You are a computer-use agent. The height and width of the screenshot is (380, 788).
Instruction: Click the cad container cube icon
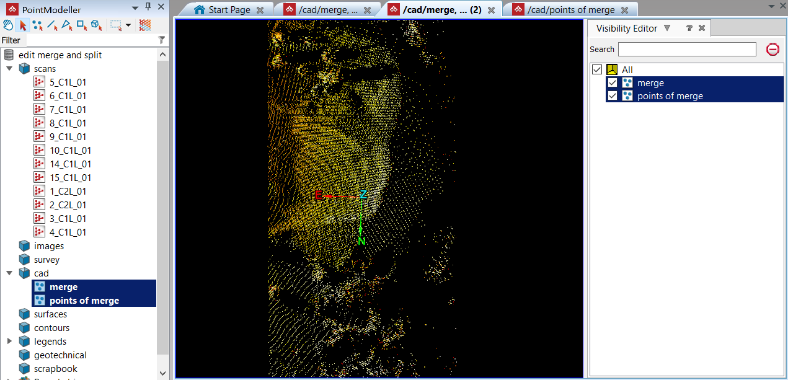24,273
